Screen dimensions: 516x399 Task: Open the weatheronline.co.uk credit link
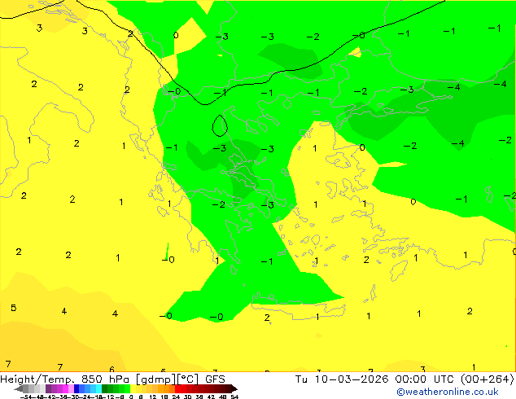click(448, 392)
